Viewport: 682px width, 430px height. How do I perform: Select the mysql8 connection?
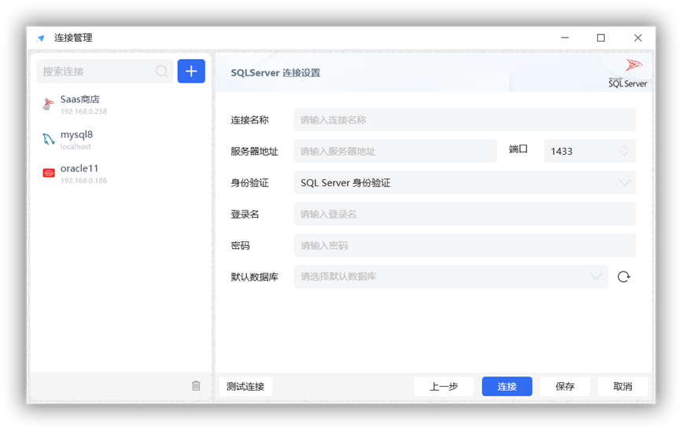tap(120, 140)
